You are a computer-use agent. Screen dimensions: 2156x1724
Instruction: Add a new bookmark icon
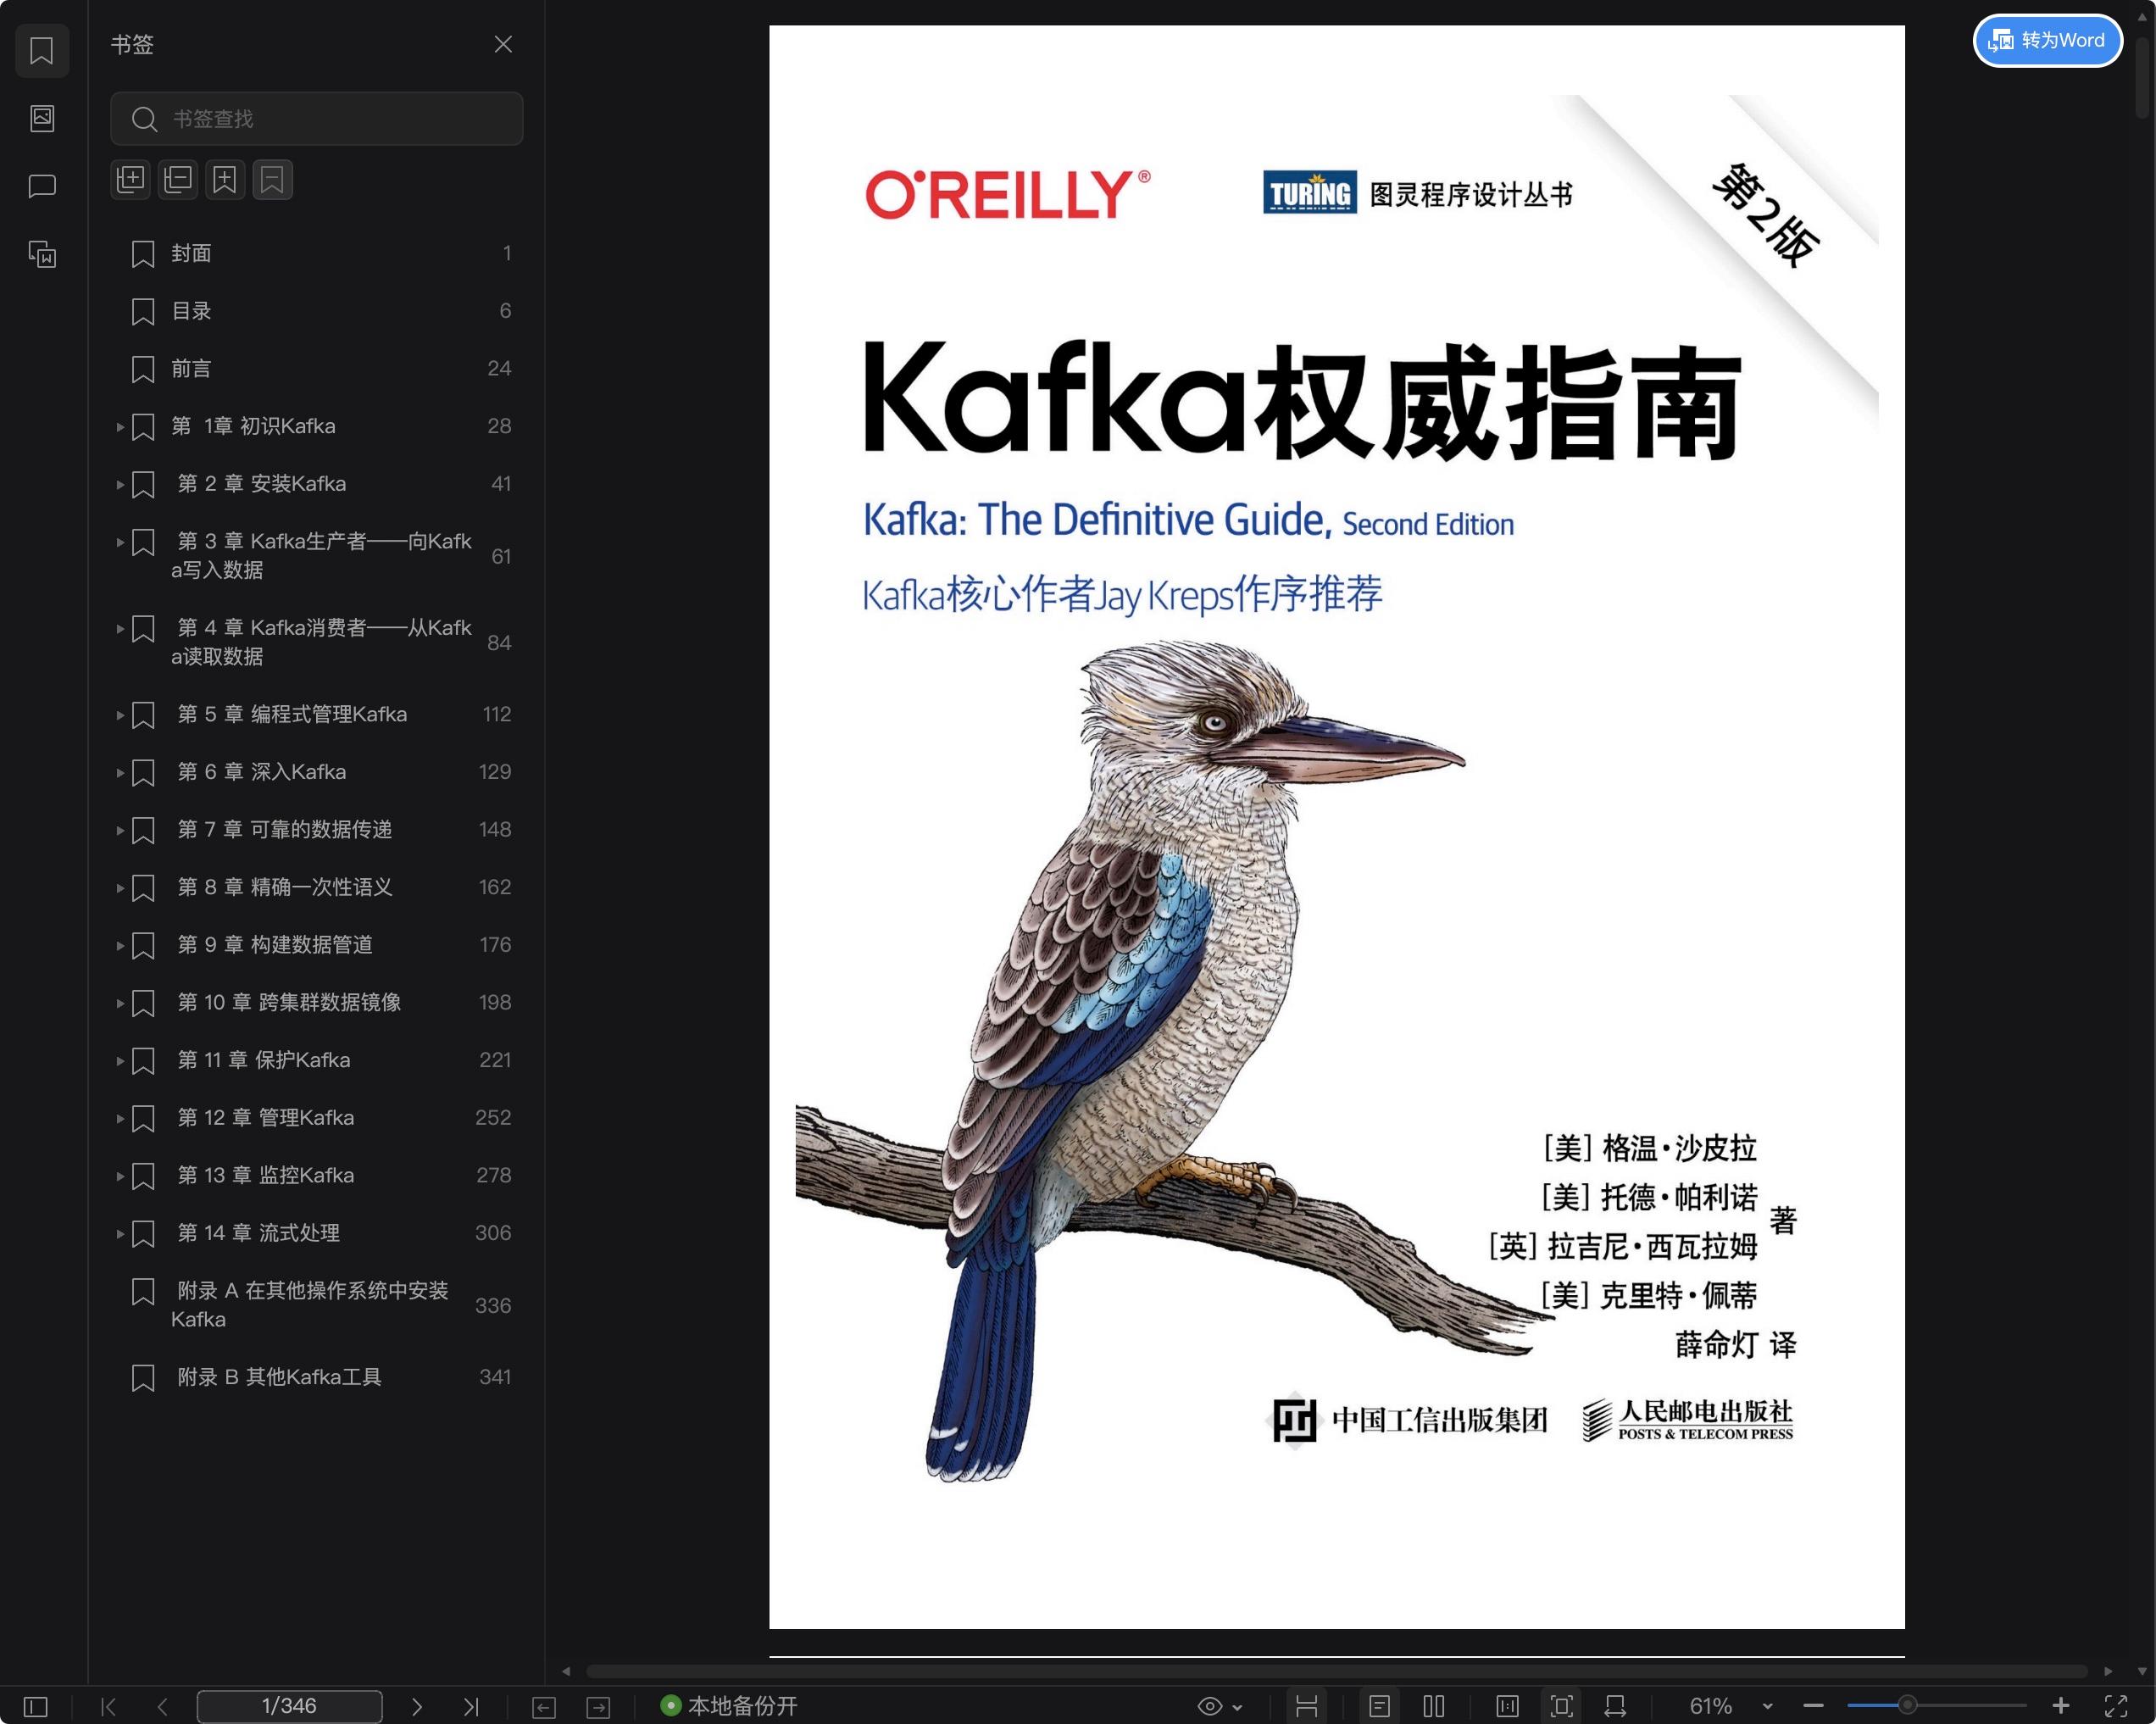(x=225, y=180)
